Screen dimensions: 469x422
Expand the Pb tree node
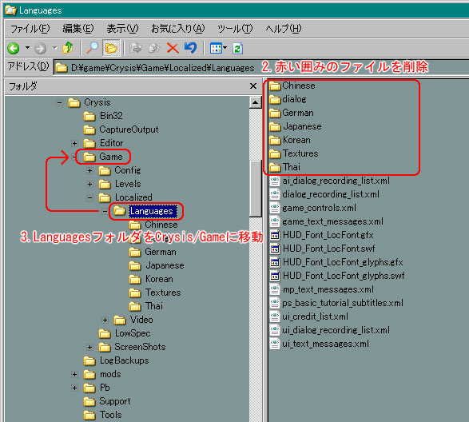(x=74, y=388)
